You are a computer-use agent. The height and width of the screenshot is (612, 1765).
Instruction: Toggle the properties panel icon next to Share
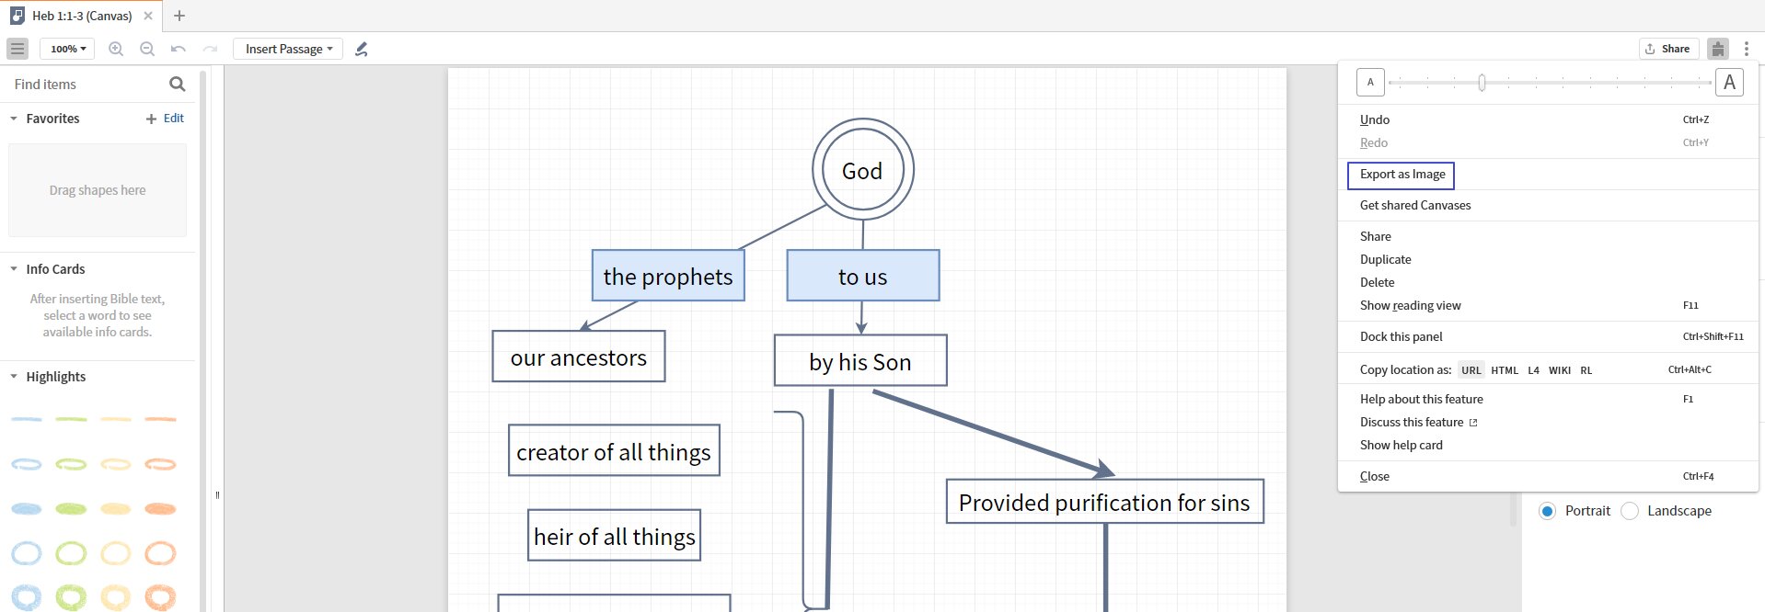[x=1717, y=49]
